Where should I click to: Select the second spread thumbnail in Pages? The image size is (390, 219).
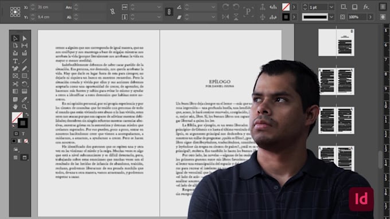[x=336, y=81]
